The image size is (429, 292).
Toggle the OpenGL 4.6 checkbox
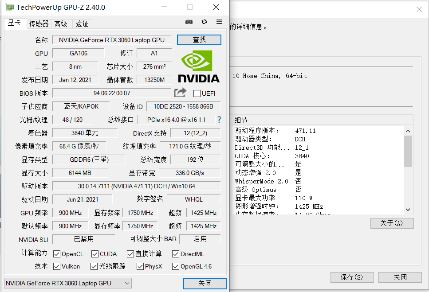point(175,266)
